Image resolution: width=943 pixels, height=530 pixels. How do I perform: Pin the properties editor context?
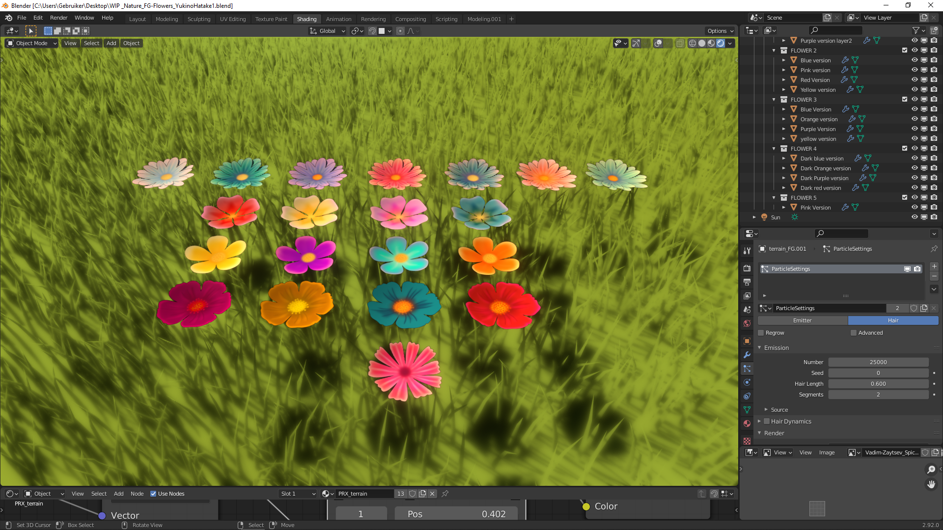[934, 249]
